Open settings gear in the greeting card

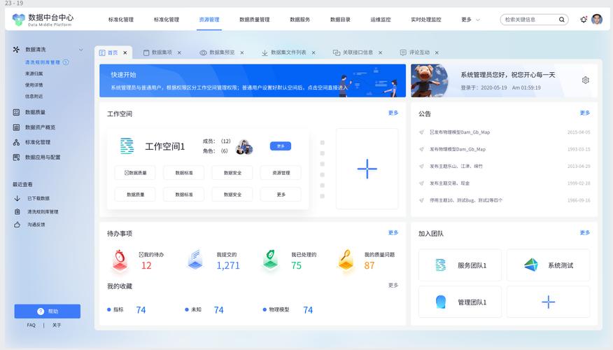[x=585, y=80]
